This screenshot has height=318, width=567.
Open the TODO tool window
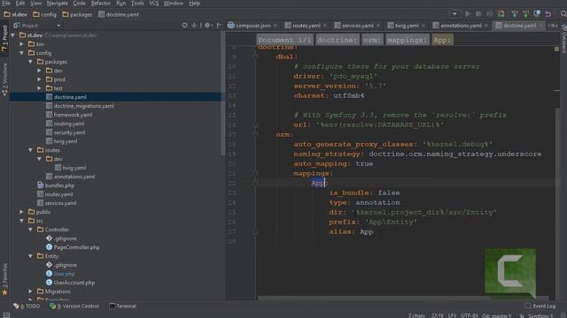27,307
